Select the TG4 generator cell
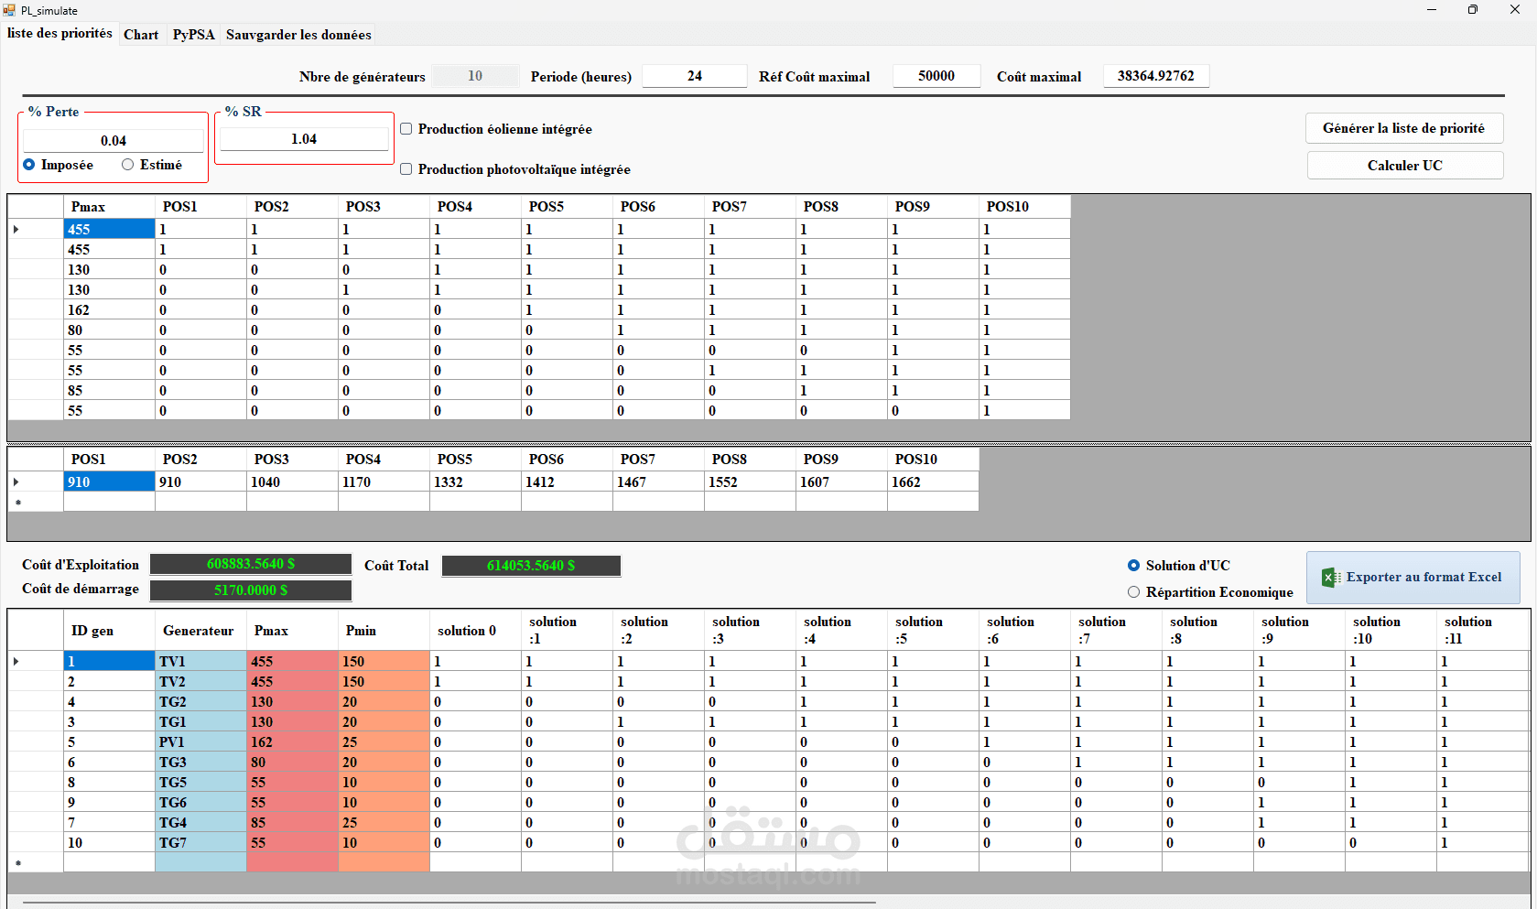 tap(200, 823)
